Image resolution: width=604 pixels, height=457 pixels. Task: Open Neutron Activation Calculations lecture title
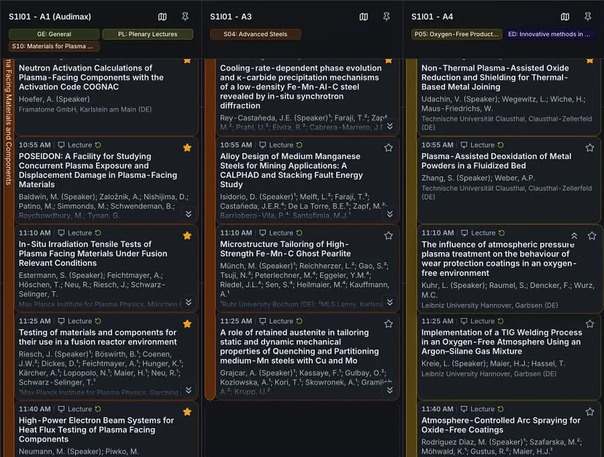[x=91, y=77]
